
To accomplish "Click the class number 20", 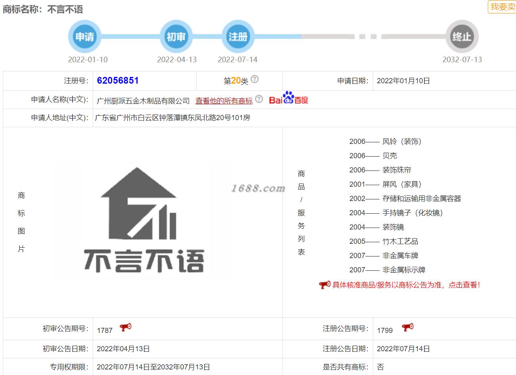I will pyautogui.click(x=236, y=80).
